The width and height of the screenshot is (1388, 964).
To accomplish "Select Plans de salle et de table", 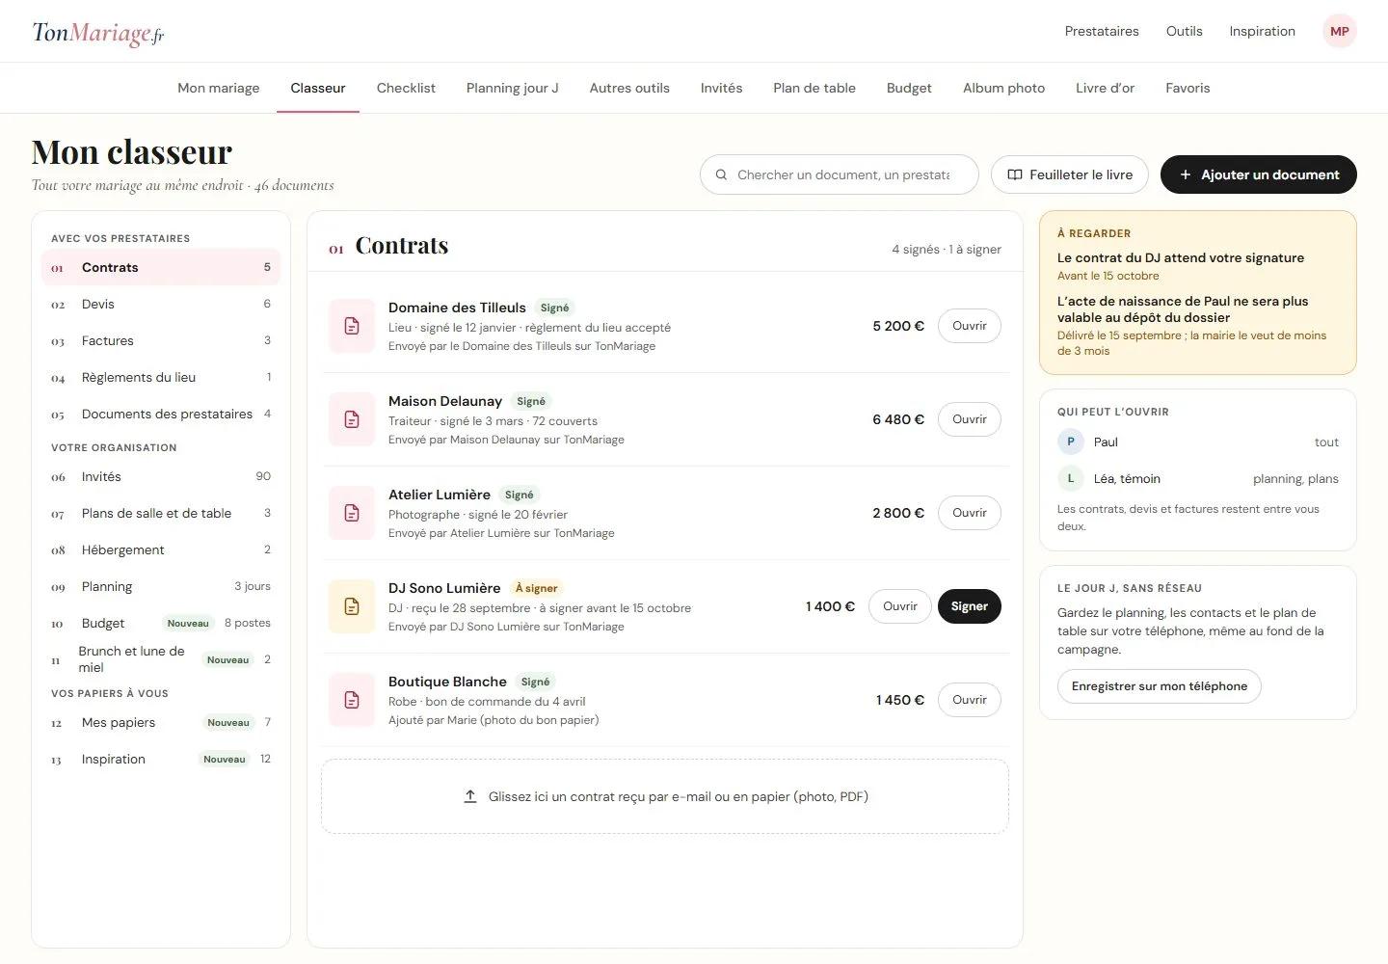I will (161, 513).
